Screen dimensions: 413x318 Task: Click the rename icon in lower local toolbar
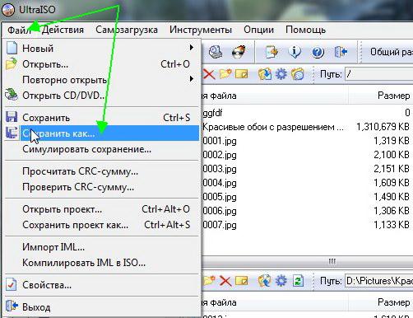coord(241,281)
